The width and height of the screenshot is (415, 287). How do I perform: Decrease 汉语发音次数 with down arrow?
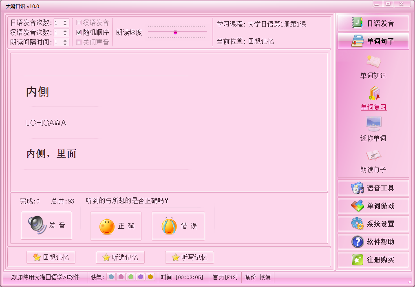pyautogui.click(x=65, y=34)
